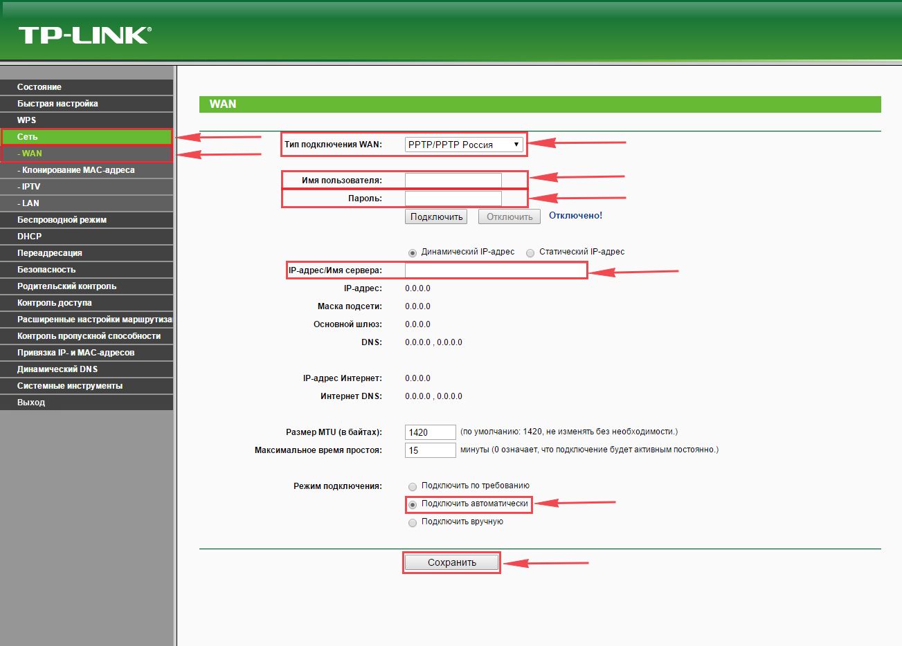Open the WAN connection type dropdown

(x=464, y=145)
